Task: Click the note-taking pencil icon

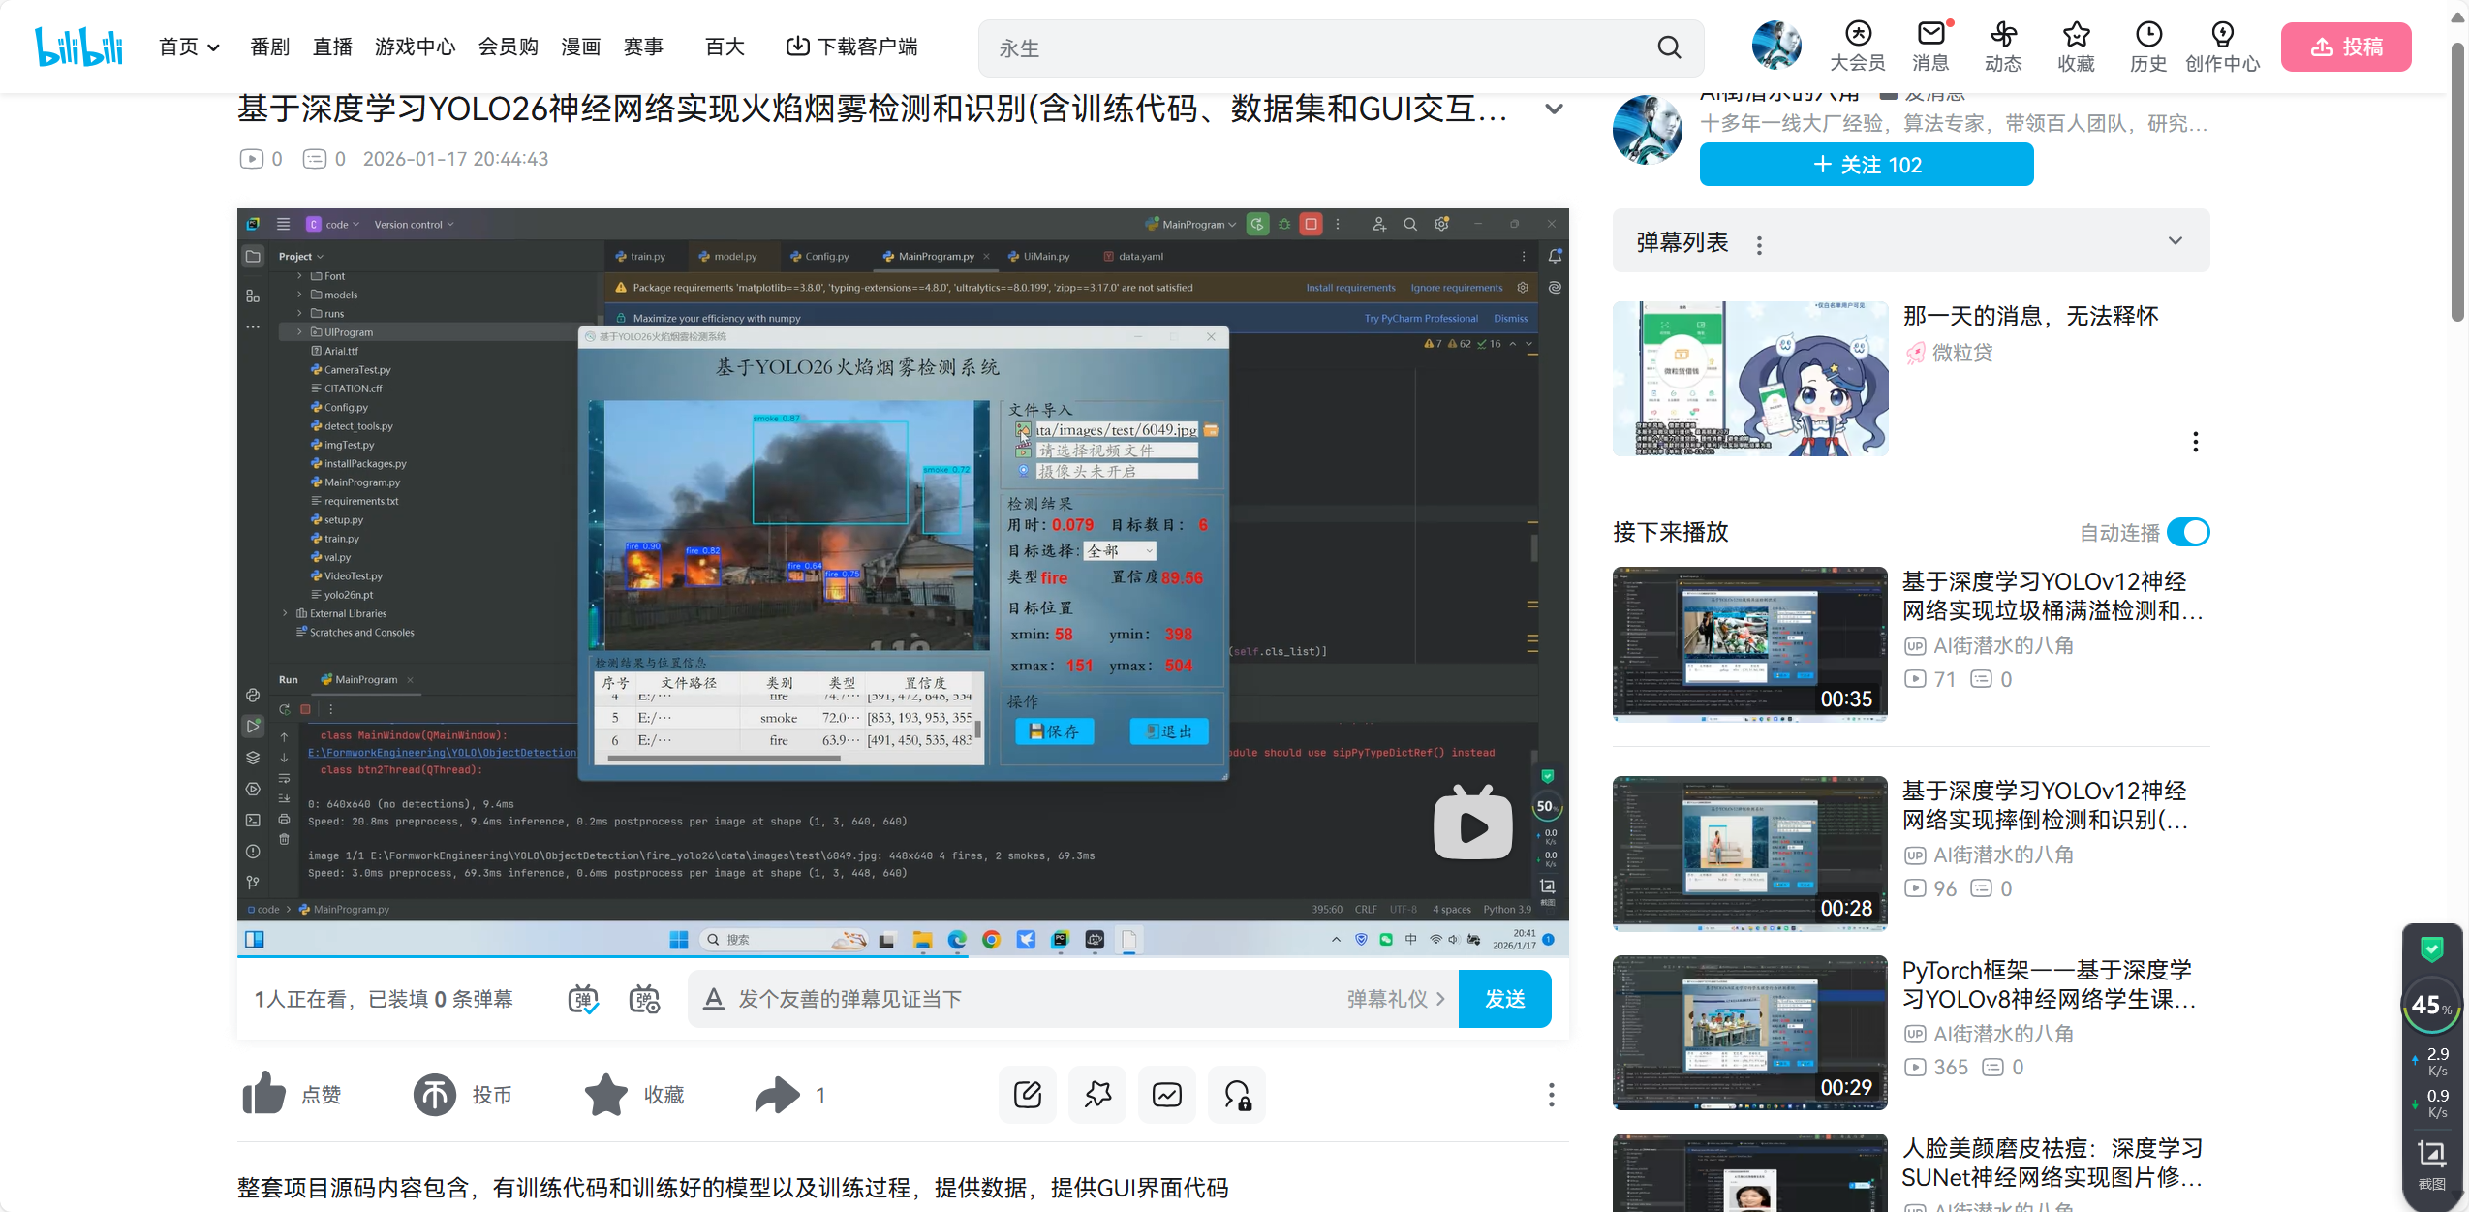Action: coord(1028,1095)
